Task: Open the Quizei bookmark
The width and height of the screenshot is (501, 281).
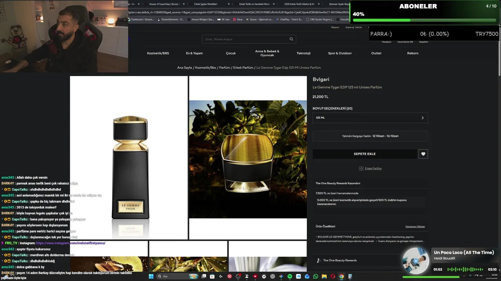Action: point(259,19)
